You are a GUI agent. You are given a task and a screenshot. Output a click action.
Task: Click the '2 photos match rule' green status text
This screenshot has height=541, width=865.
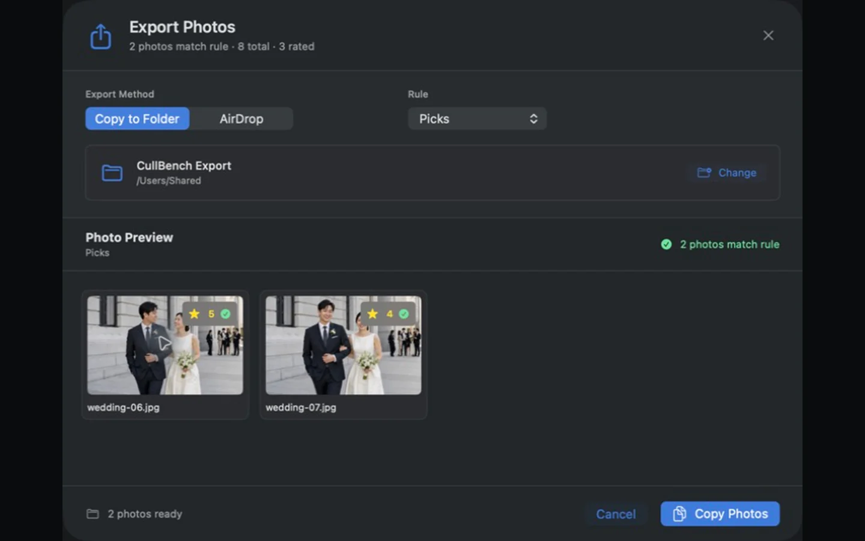[x=729, y=244]
